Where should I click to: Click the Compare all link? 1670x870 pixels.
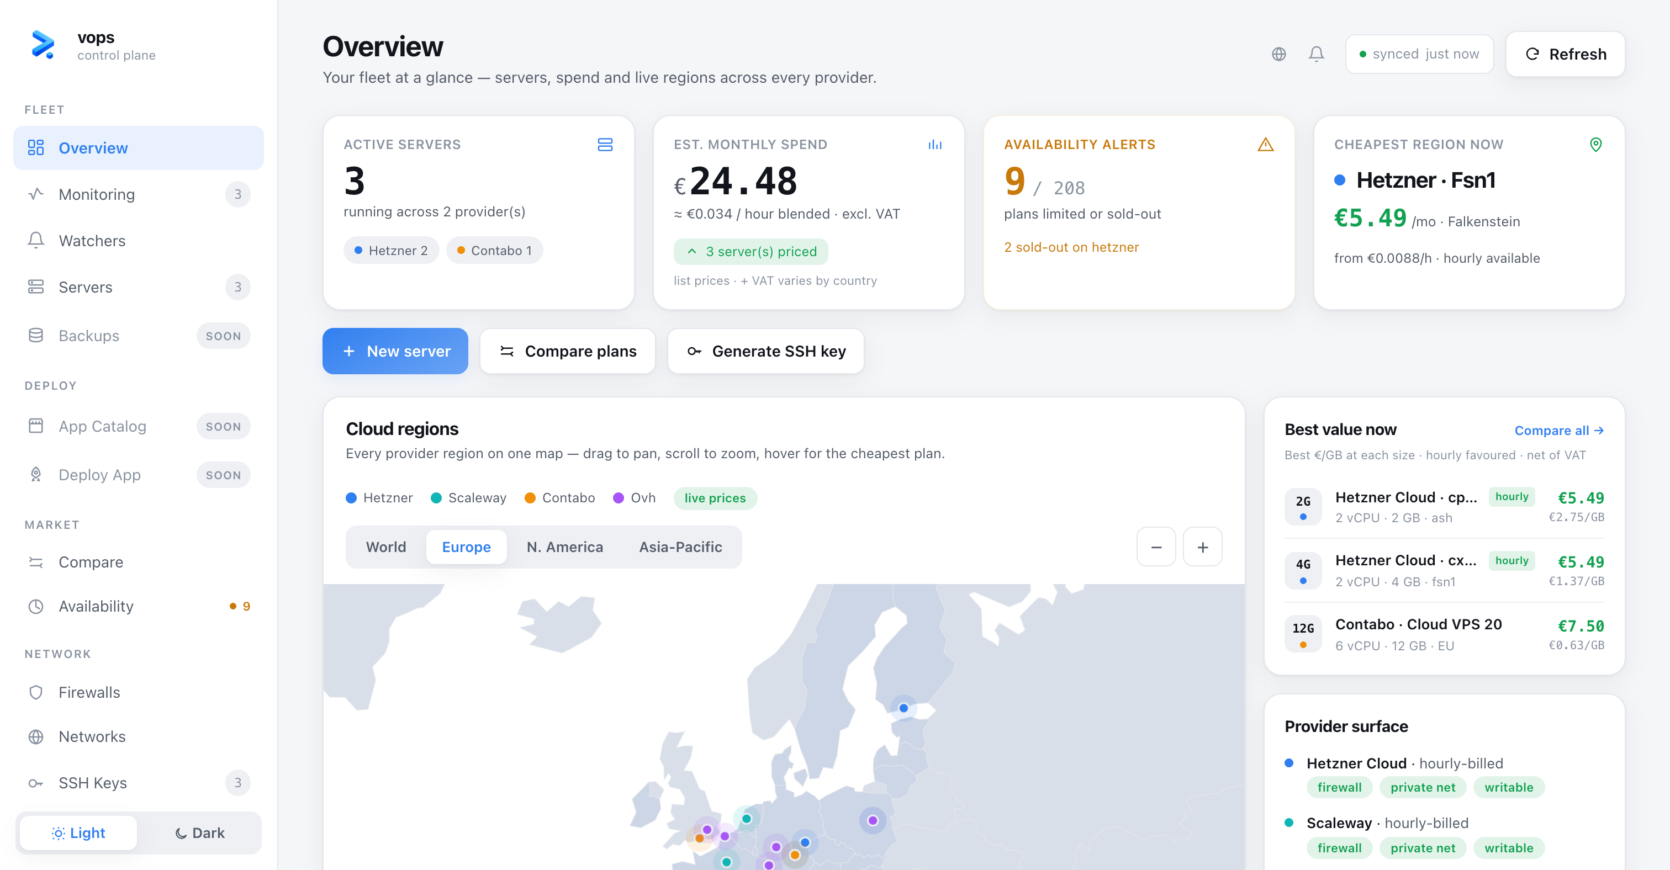click(x=1558, y=430)
